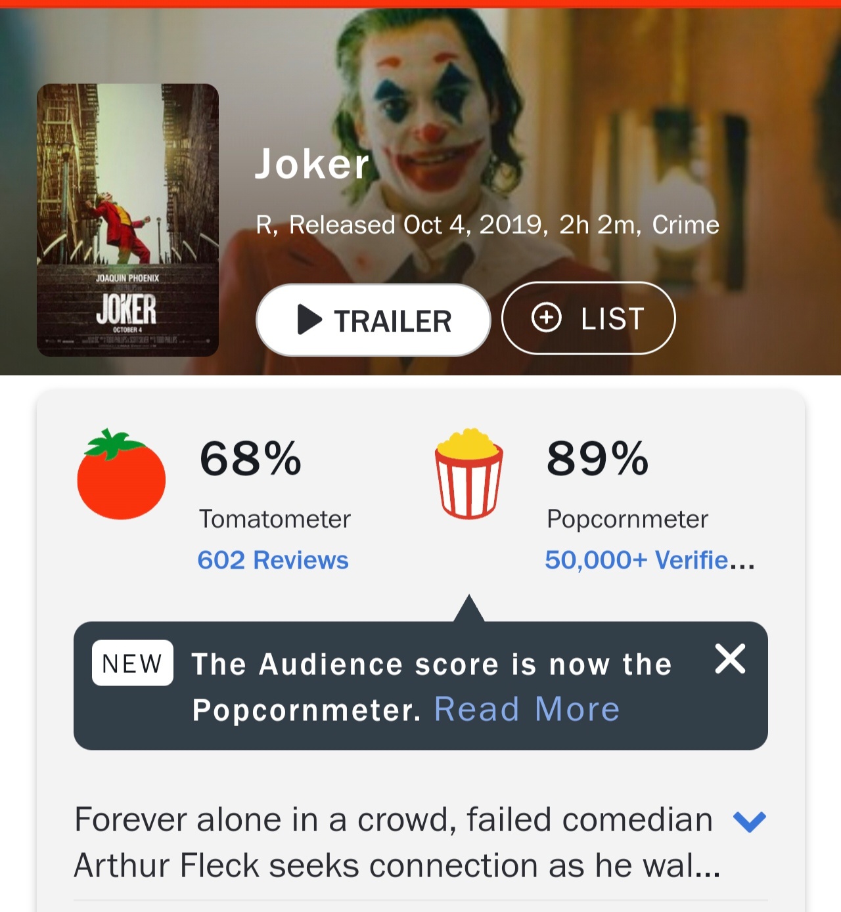The image size is (841, 912).
Task: Click the Popcornmeter label text
Action: [x=627, y=519]
